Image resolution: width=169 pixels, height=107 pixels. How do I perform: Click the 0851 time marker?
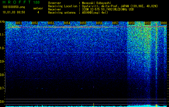pos(19,23)
